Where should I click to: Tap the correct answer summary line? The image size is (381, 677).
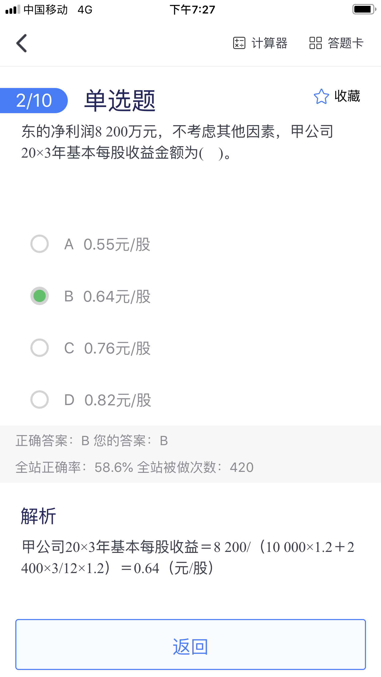pos(92,441)
